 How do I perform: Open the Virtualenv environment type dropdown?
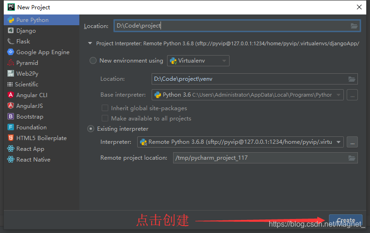click(x=198, y=61)
